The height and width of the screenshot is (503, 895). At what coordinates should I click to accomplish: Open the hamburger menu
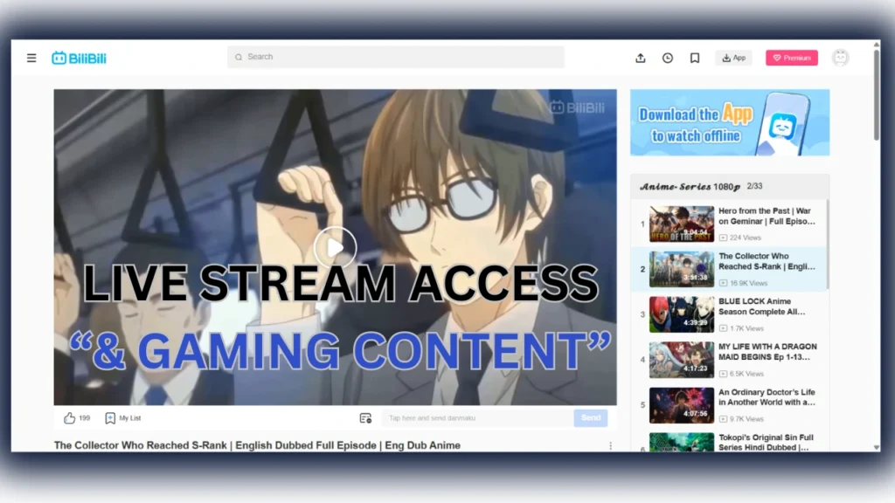point(31,59)
